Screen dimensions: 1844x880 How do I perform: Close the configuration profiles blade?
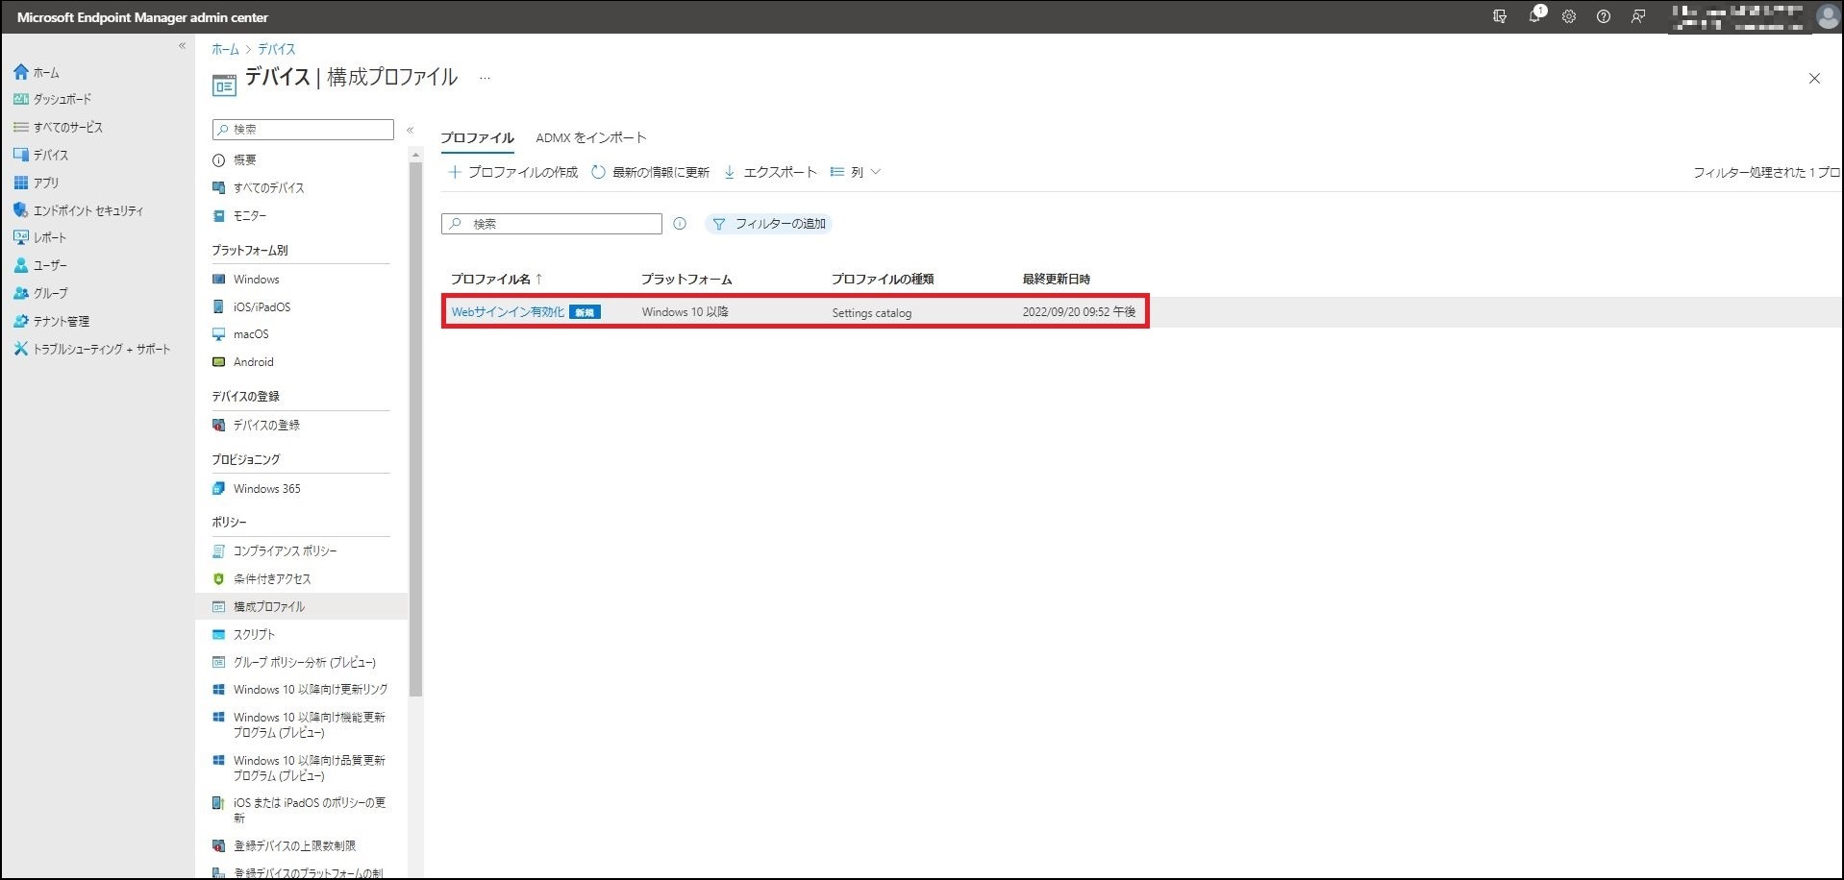[1814, 79]
